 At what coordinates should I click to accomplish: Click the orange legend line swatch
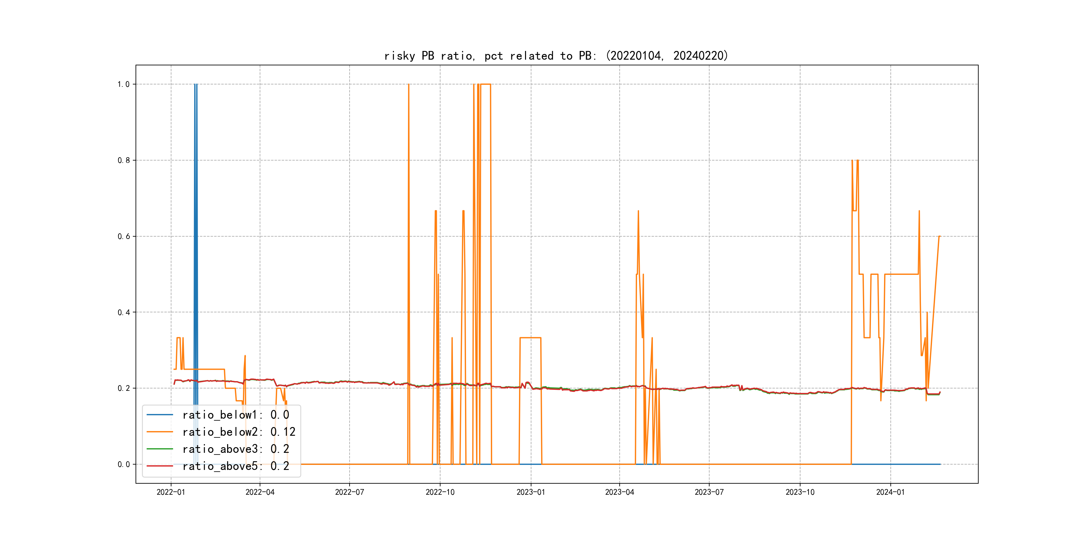159,432
